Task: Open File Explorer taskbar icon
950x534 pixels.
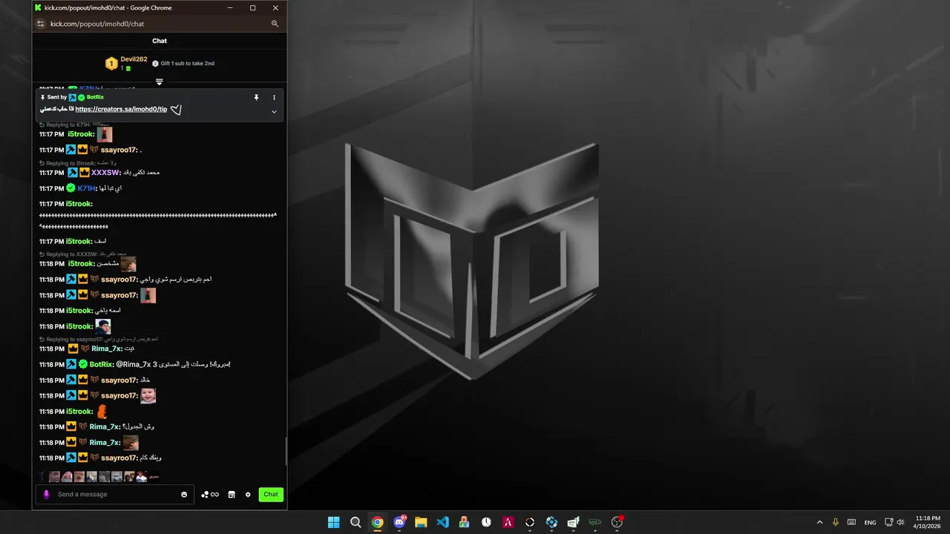Action: 421,522
